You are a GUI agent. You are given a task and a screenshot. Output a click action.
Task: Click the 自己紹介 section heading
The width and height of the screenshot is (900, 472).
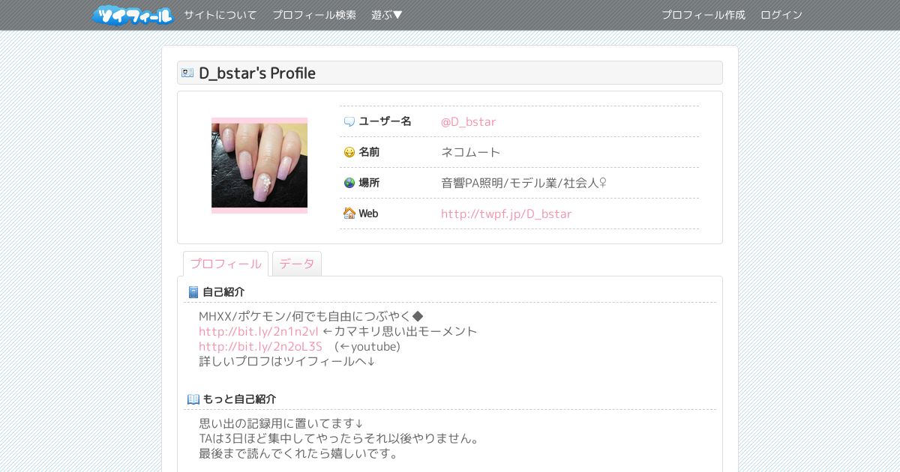223,292
